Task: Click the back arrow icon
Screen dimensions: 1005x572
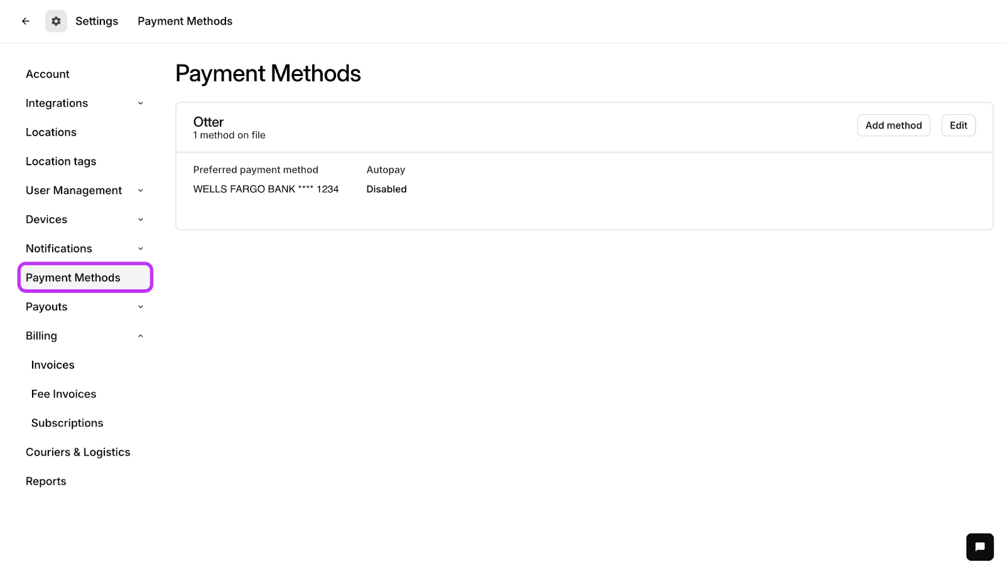Action: [26, 21]
